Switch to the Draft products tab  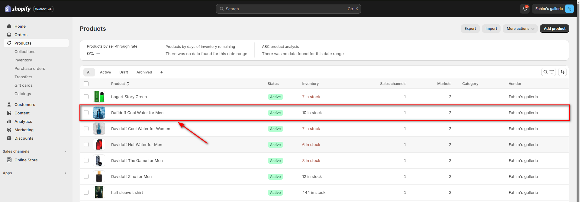[x=124, y=72]
